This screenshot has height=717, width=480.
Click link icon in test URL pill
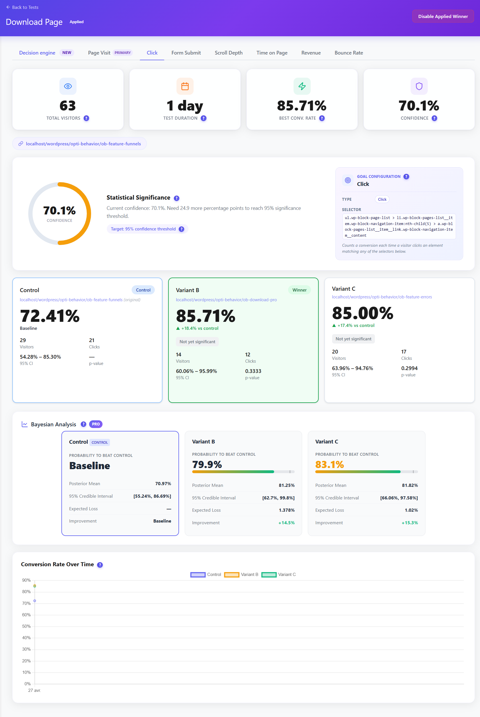[x=21, y=144]
